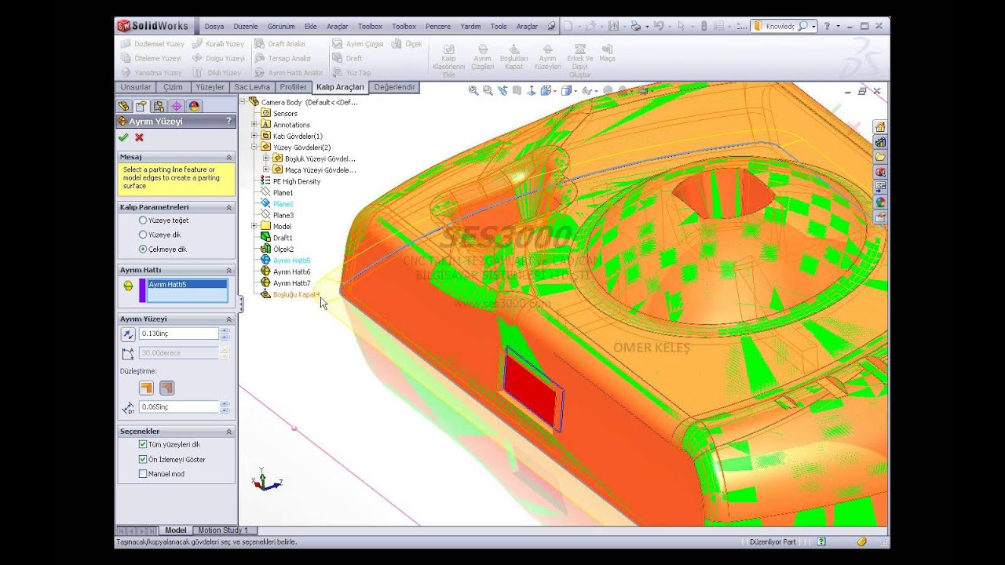Select Ayrım Hattı6 in the feature tree
This screenshot has height=565, width=1005.
click(292, 272)
